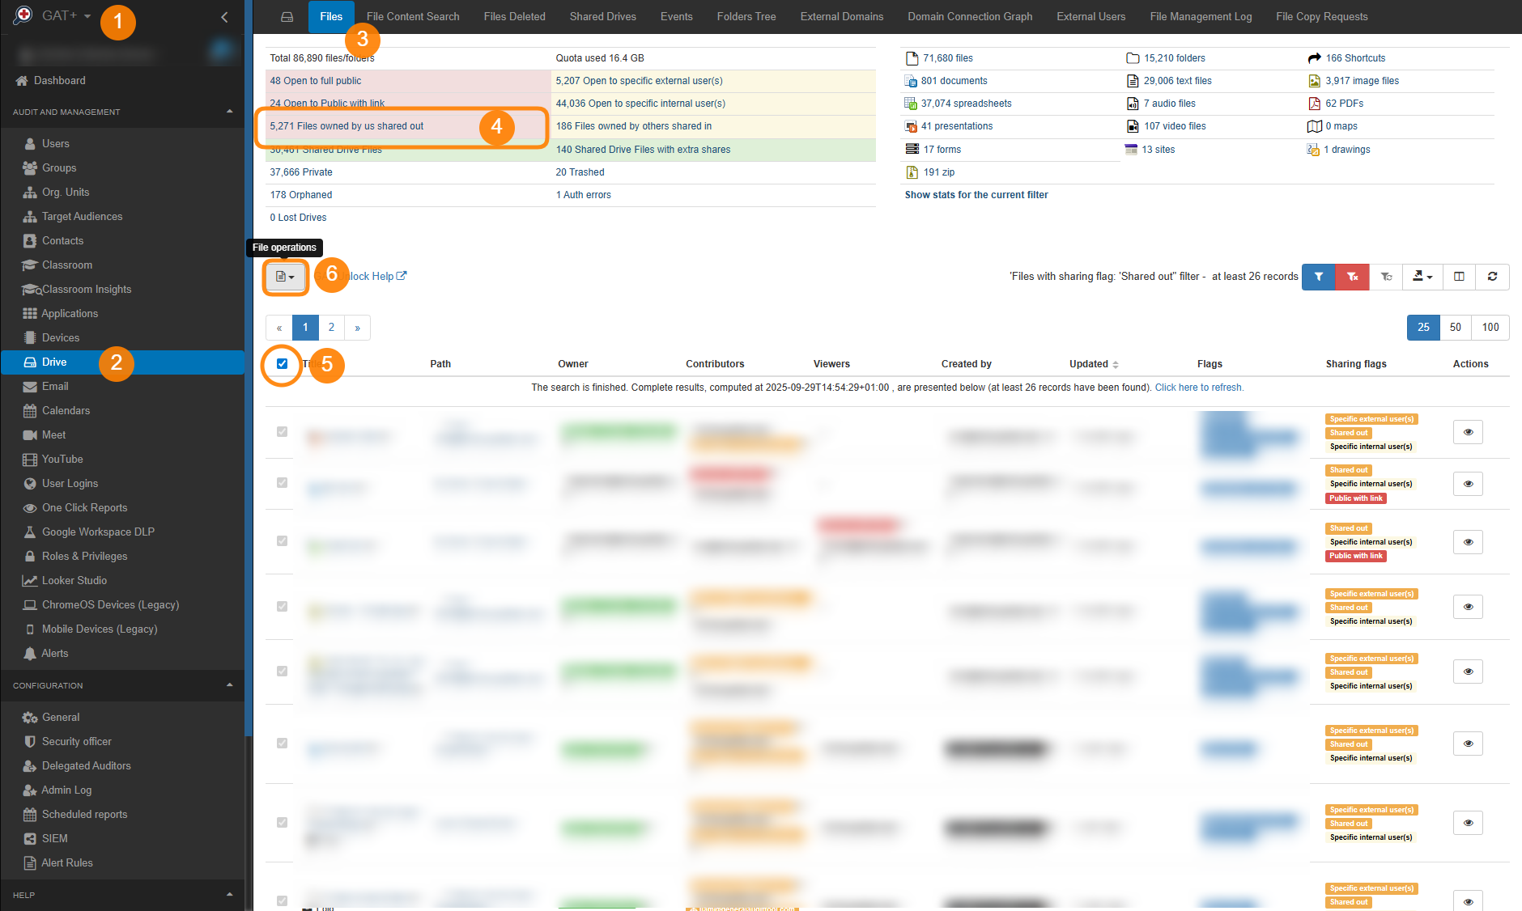Open the Domain Connection Graph tab
This screenshot has height=911, width=1522.
coord(969,16)
